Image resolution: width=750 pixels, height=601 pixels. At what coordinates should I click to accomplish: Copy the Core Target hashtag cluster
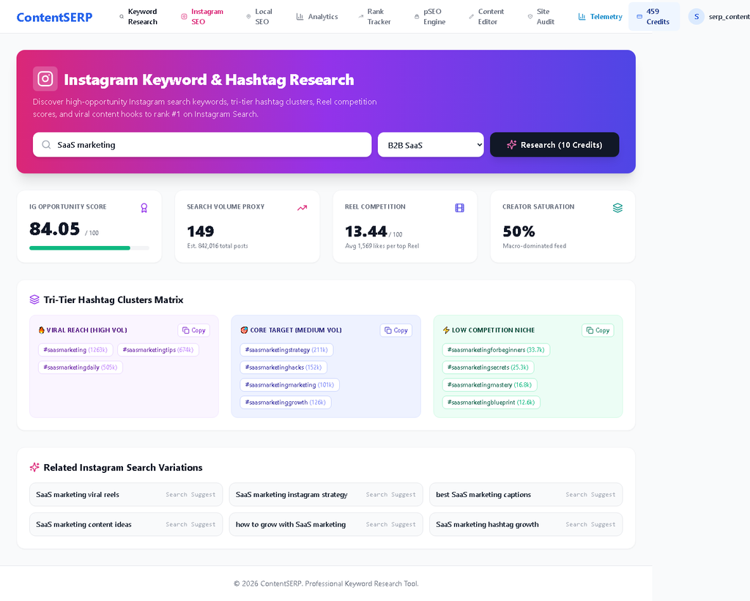pyautogui.click(x=396, y=330)
